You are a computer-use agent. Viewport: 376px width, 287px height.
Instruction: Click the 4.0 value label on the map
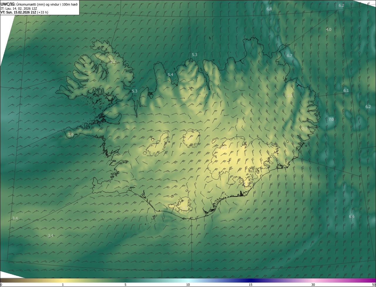pos(329,29)
